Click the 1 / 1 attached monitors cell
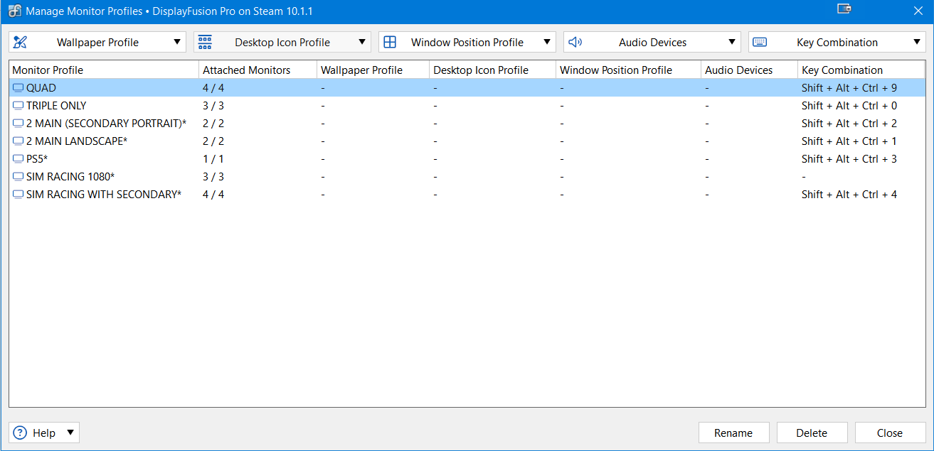The image size is (934, 451). [213, 159]
